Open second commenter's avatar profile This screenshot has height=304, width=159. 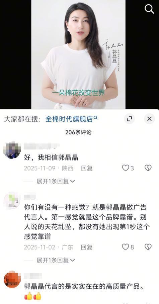12,200
